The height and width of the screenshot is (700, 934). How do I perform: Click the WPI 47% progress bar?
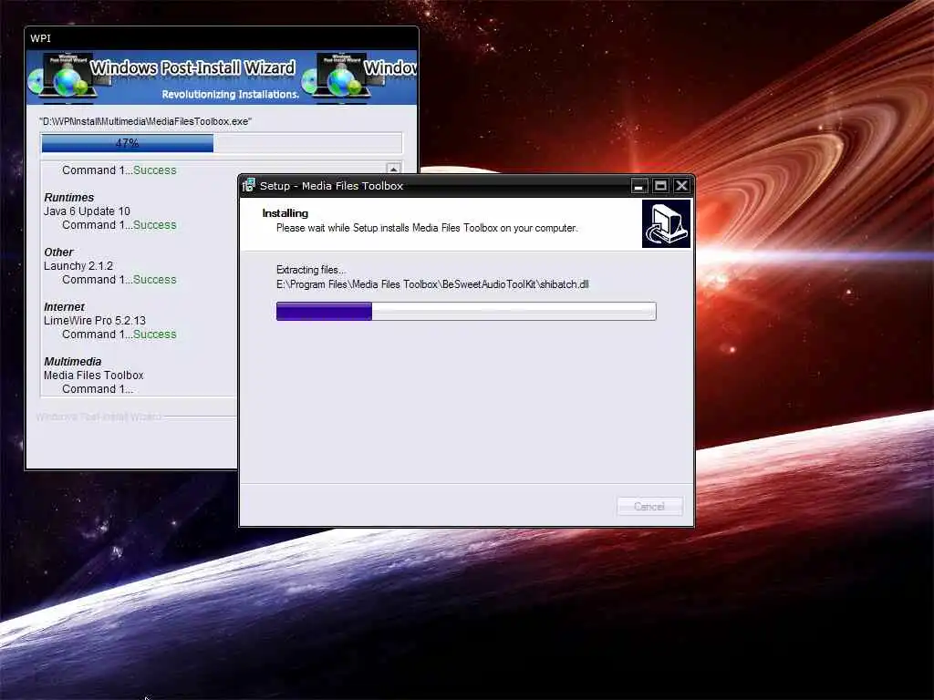[x=222, y=143]
